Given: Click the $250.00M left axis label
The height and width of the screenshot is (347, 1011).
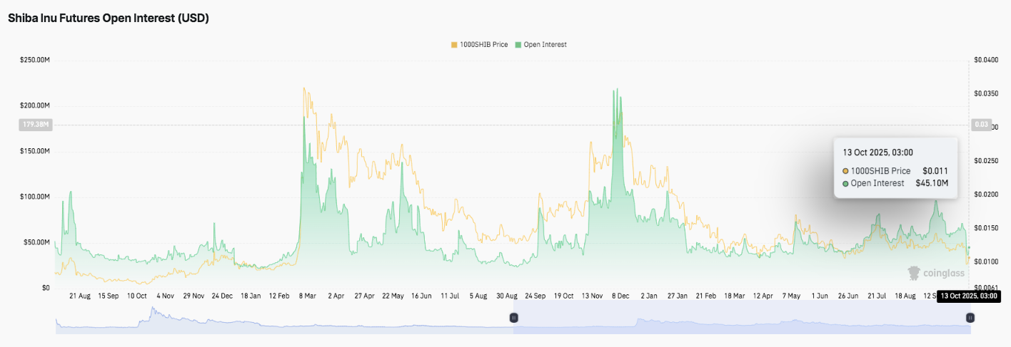Looking at the screenshot, I should [x=35, y=60].
